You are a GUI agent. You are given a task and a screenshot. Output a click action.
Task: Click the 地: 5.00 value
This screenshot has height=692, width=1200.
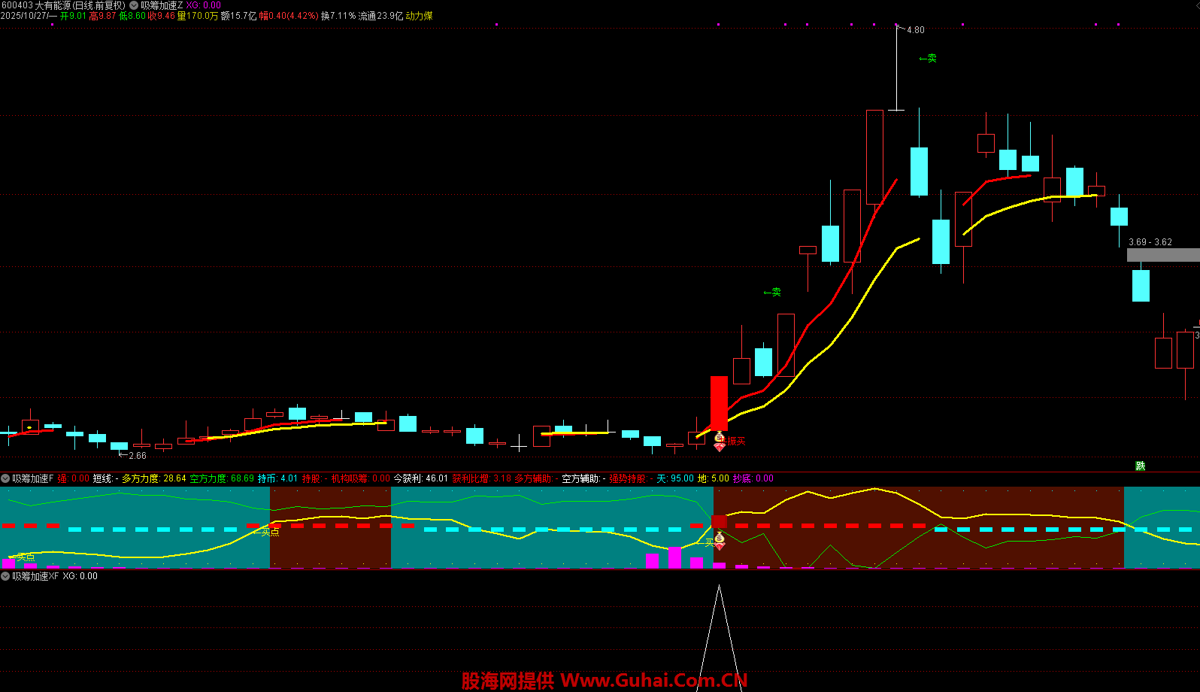tap(714, 478)
